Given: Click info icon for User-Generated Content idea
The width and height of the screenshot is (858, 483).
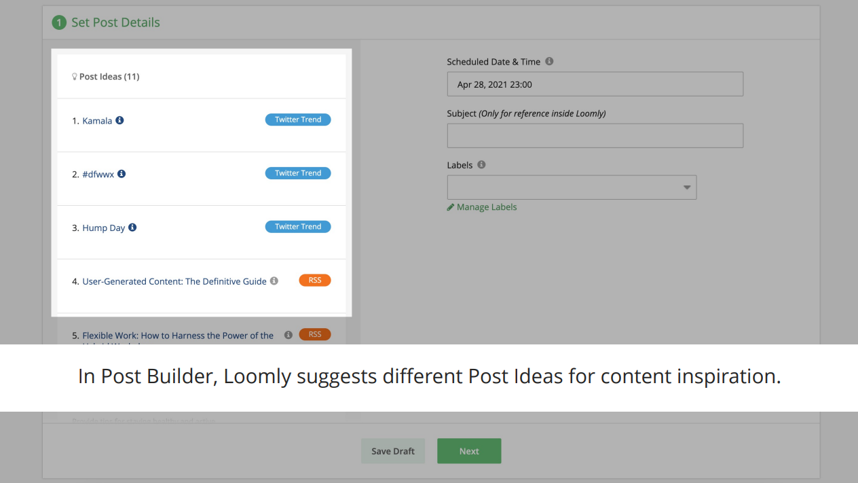Looking at the screenshot, I should (274, 281).
